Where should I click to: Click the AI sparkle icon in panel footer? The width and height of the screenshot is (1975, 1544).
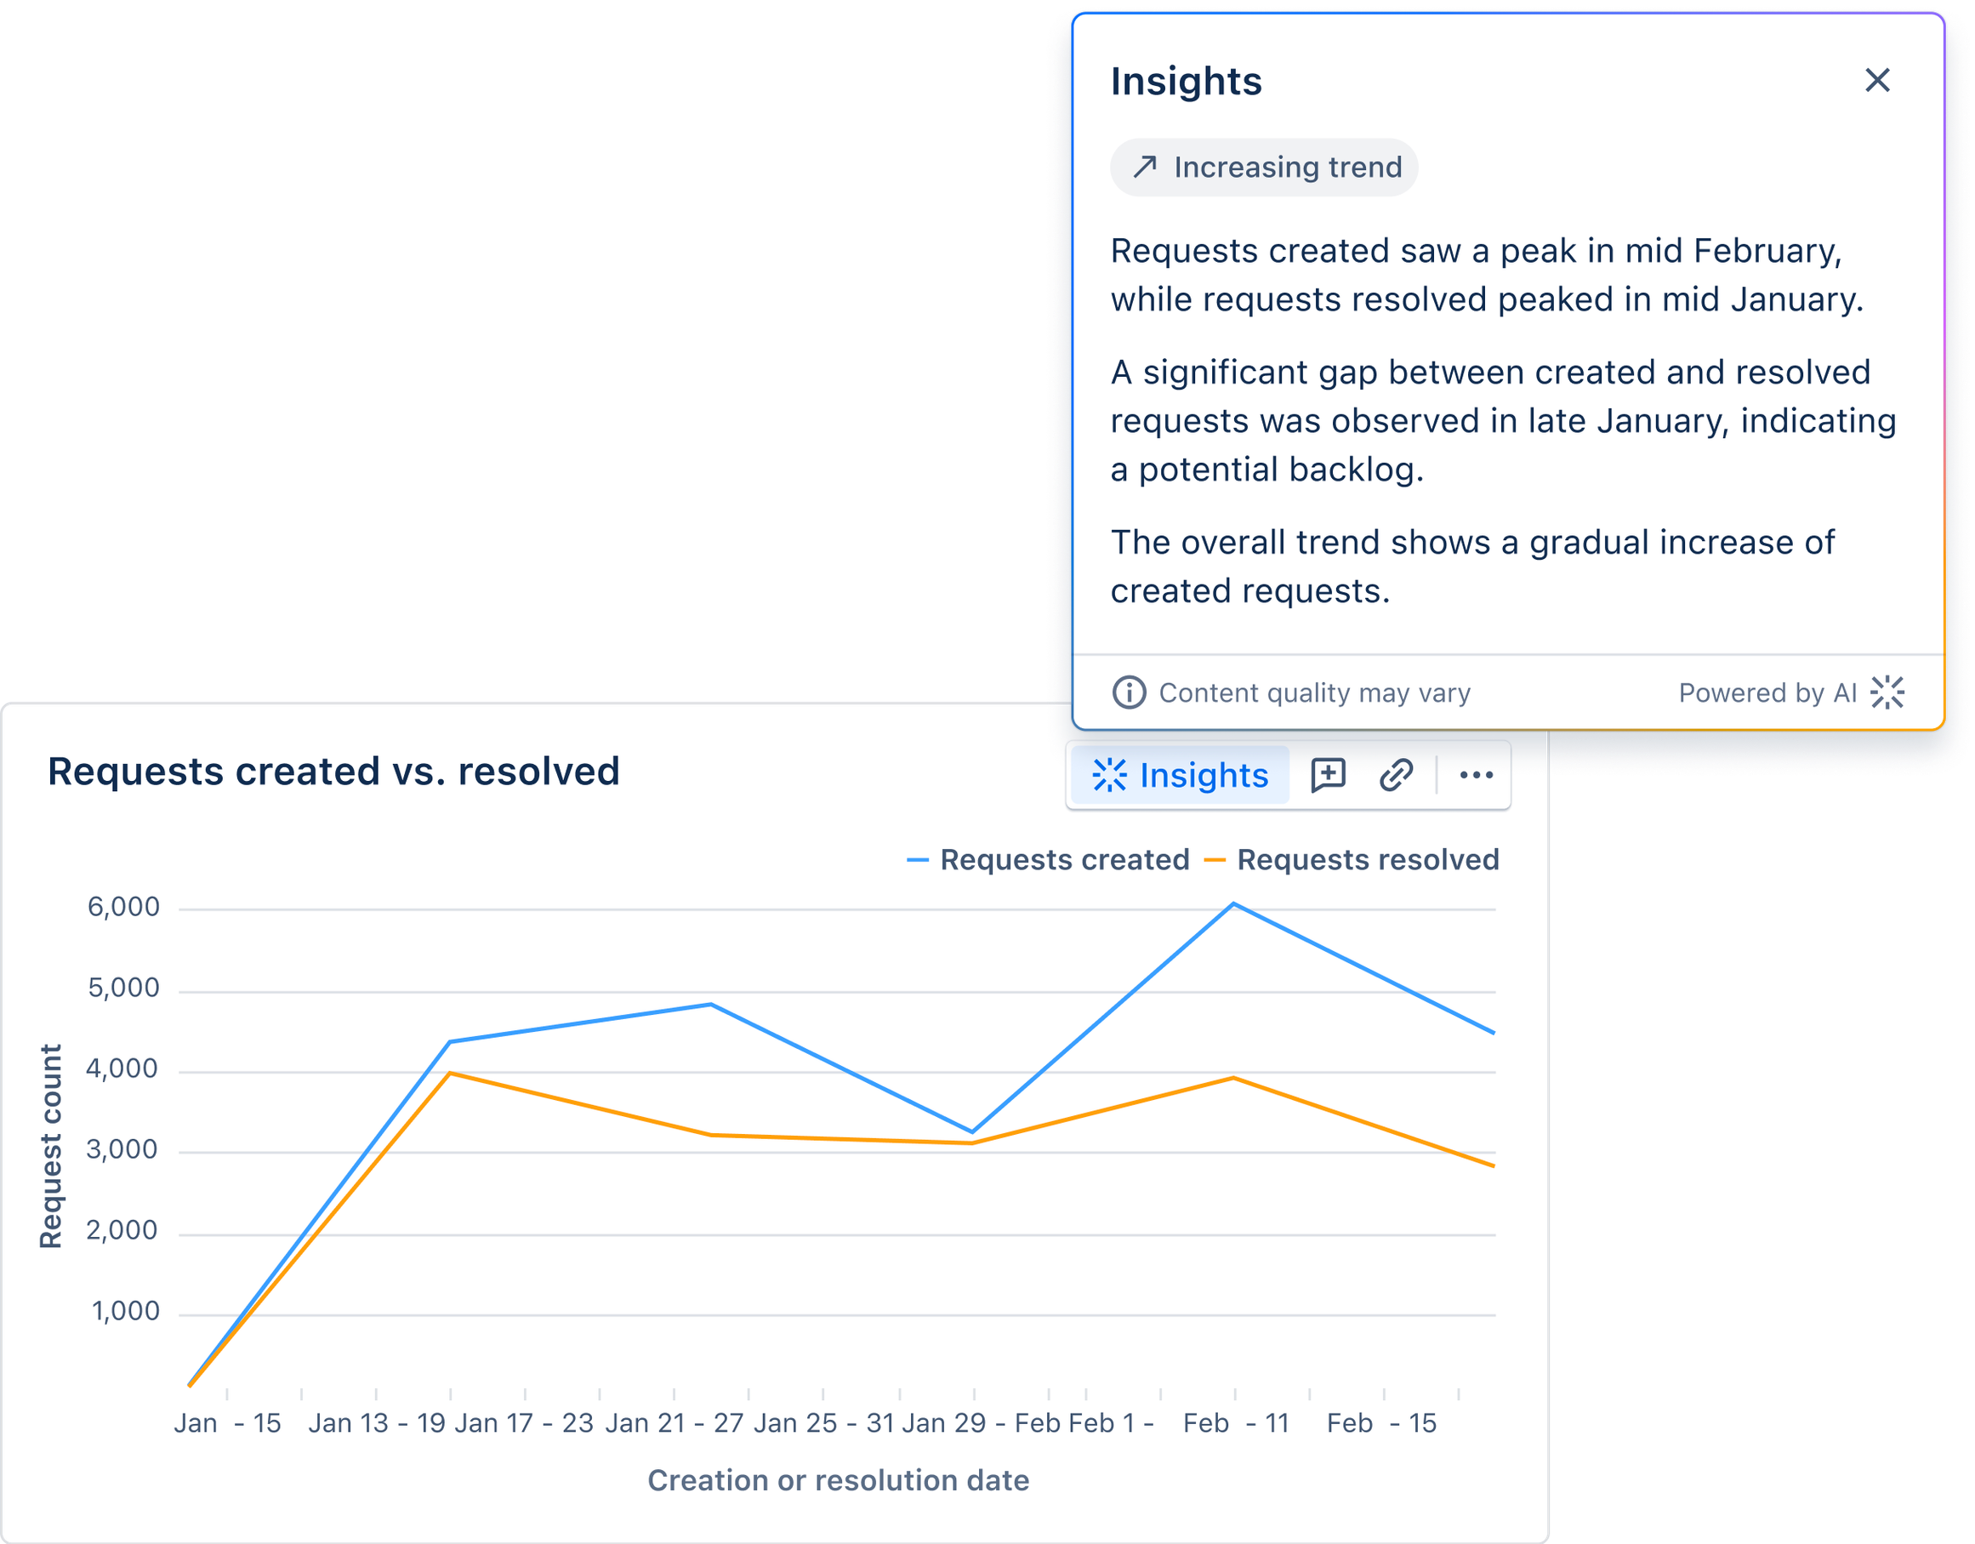pyautogui.click(x=1887, y=692)
